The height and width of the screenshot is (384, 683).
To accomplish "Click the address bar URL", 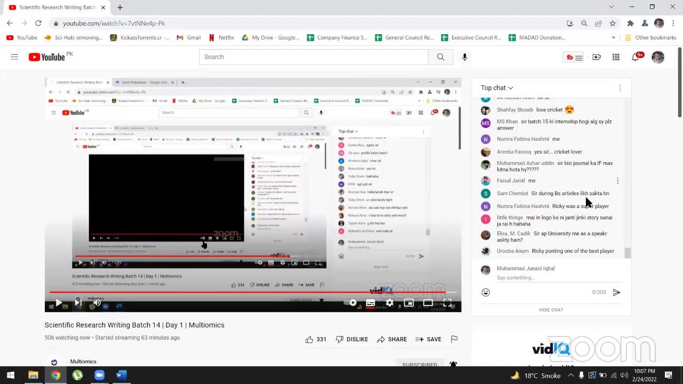I will pyautogui.click(x=114, y=23).
